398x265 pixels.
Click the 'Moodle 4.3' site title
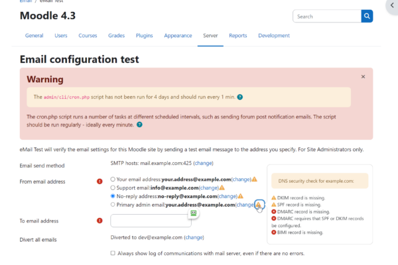(48, 16)
